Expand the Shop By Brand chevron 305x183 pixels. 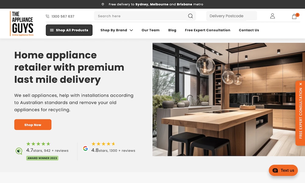[131, 30]
